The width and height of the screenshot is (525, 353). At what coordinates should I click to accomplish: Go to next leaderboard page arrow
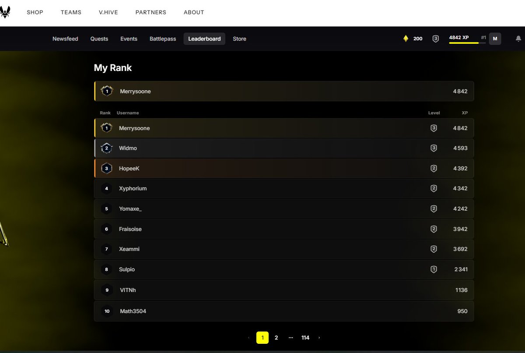tap(319, 338)
